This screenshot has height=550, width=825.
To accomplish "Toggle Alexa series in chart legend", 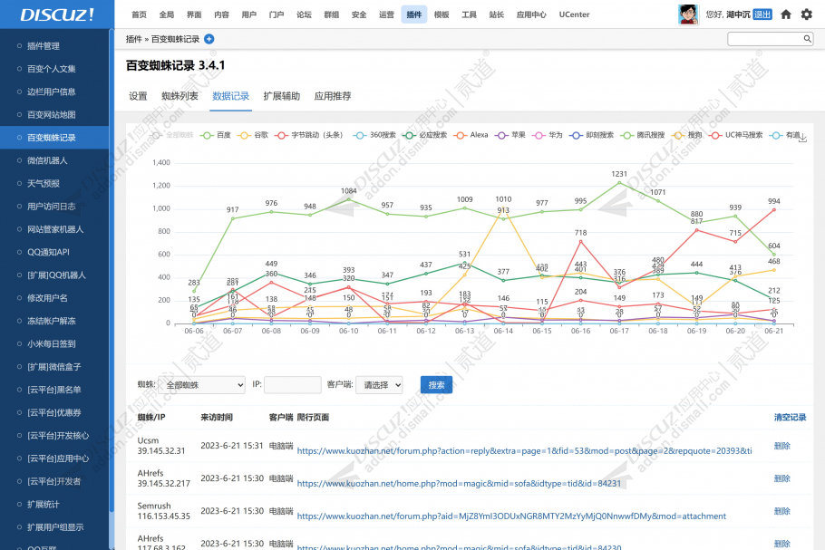I will [471, 135].
